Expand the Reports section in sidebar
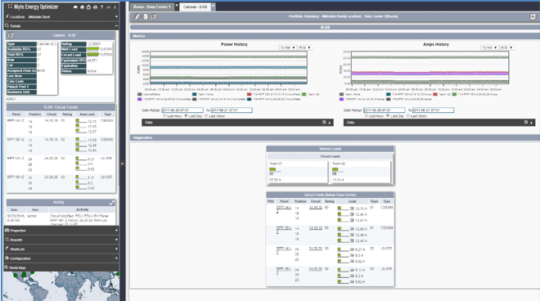 [61, 240]
